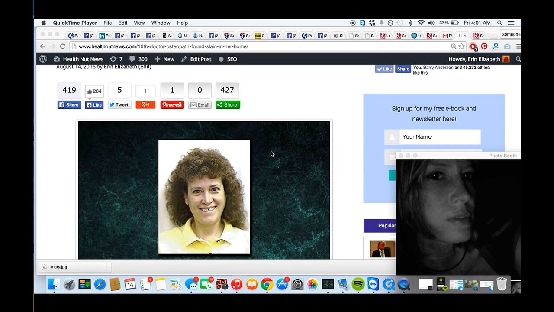Screen dimensions: 554x312
Task: Open Google Chrome from the Dock
Action: click(267, 284)
